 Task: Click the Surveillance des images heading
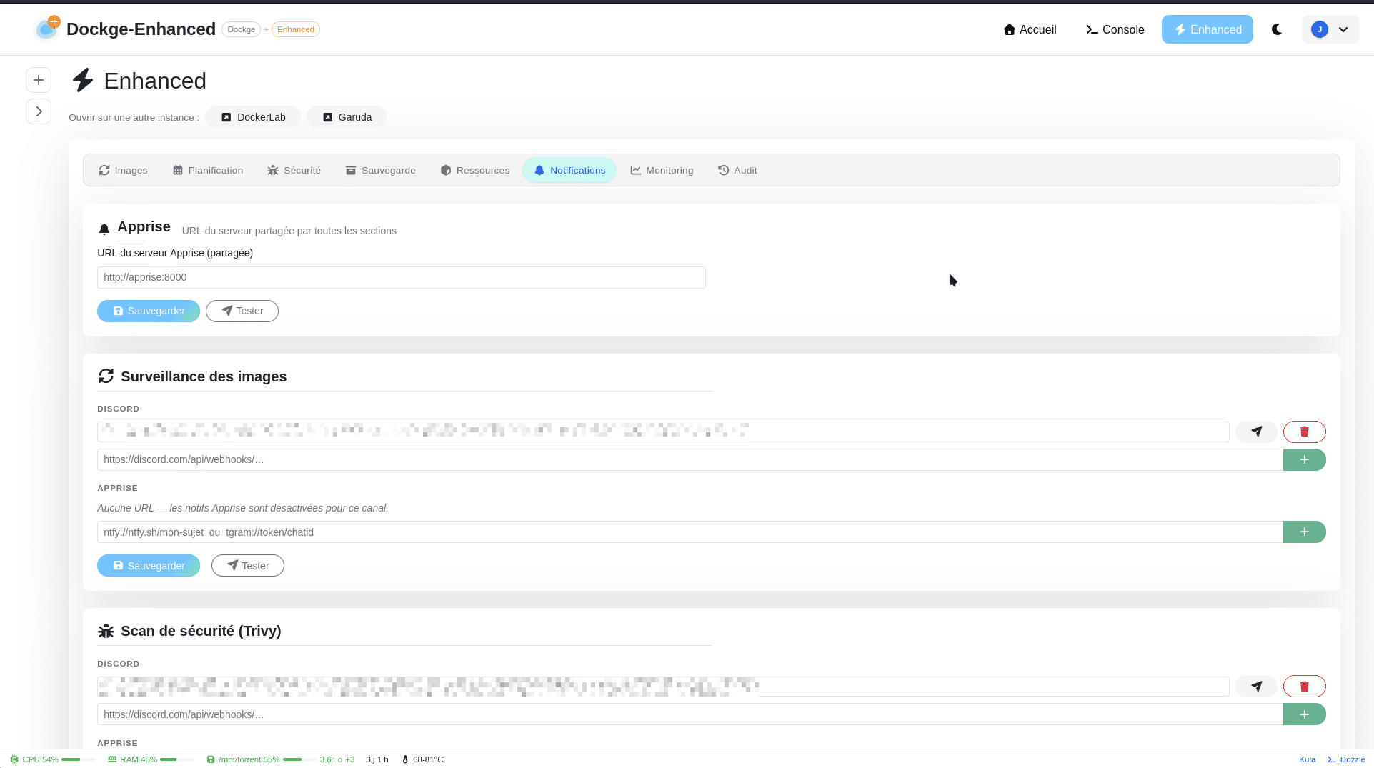coord(204,376)
